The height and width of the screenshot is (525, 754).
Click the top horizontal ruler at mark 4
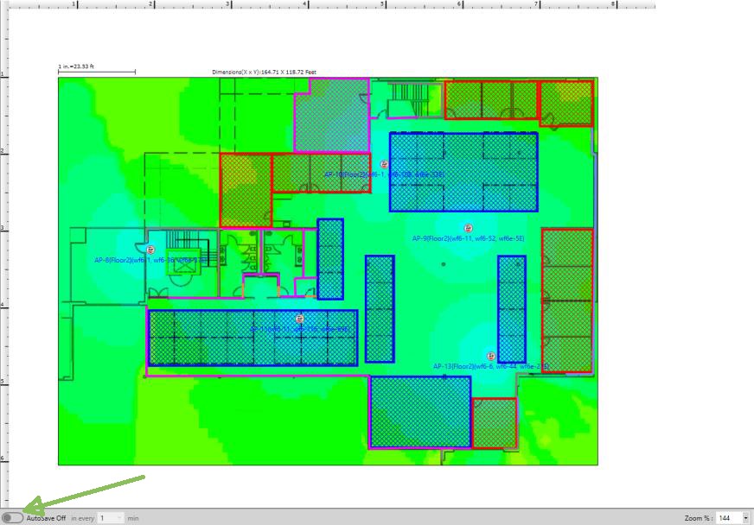(308, 4)
